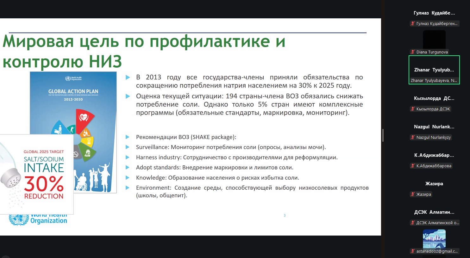Click the muted mic icon next to К.Абдижаббарова
This screenshot has width=470, height=258.
click(x=413, y=166)
